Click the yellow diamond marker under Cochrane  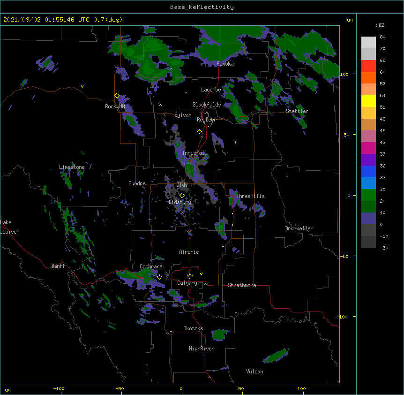click(159, 277)
